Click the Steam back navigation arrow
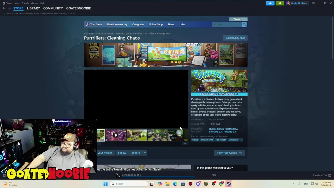334x188 pixels. [x=4, y=8]
